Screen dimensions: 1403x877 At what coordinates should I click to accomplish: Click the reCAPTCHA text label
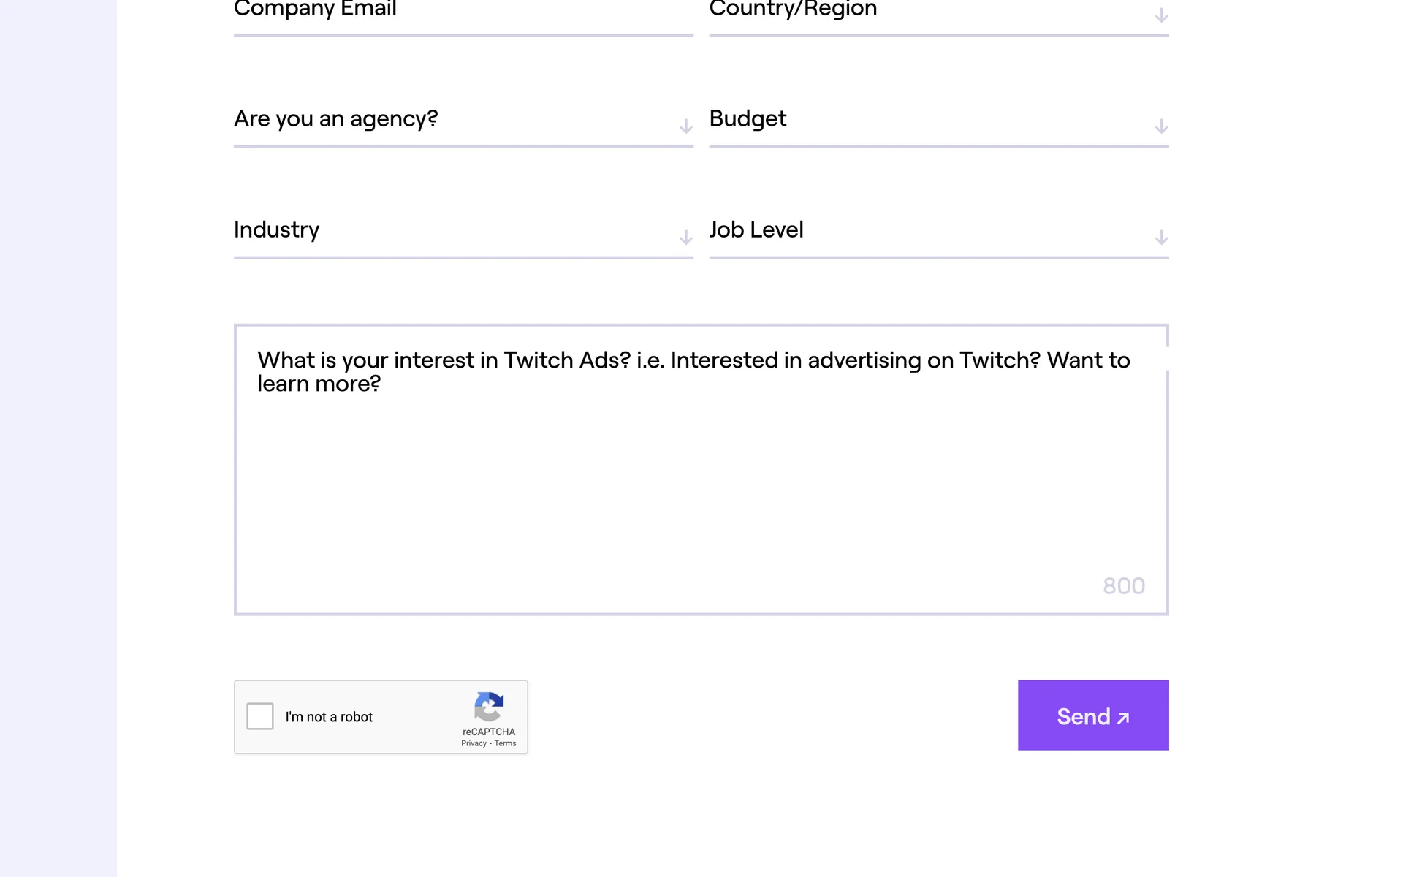click(x=489, y=732)
